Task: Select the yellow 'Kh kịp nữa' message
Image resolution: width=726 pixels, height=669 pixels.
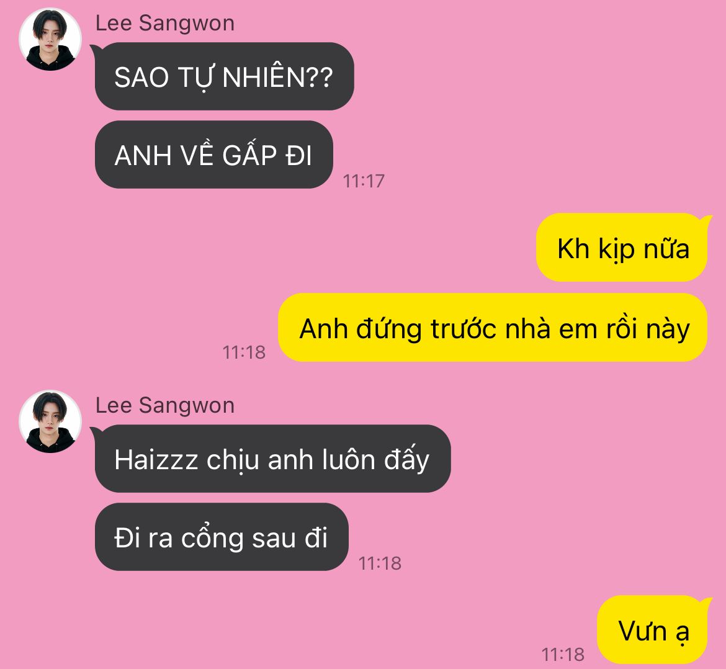Action: 622,247
